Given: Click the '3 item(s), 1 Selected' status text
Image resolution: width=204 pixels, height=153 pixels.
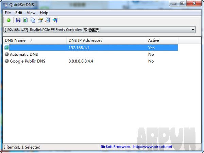Looking at the screenshot, I should tap(22, 147).
